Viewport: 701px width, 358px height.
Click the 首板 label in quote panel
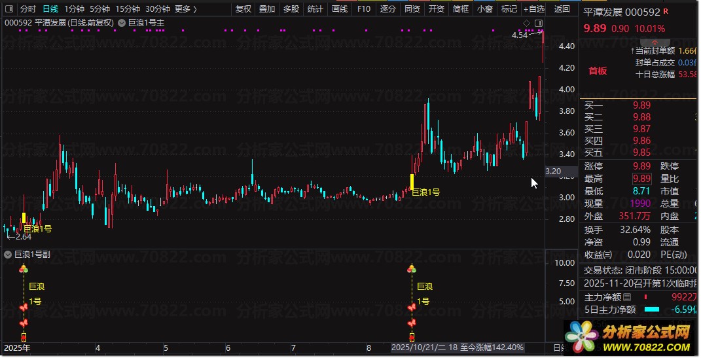pos(598,71)
